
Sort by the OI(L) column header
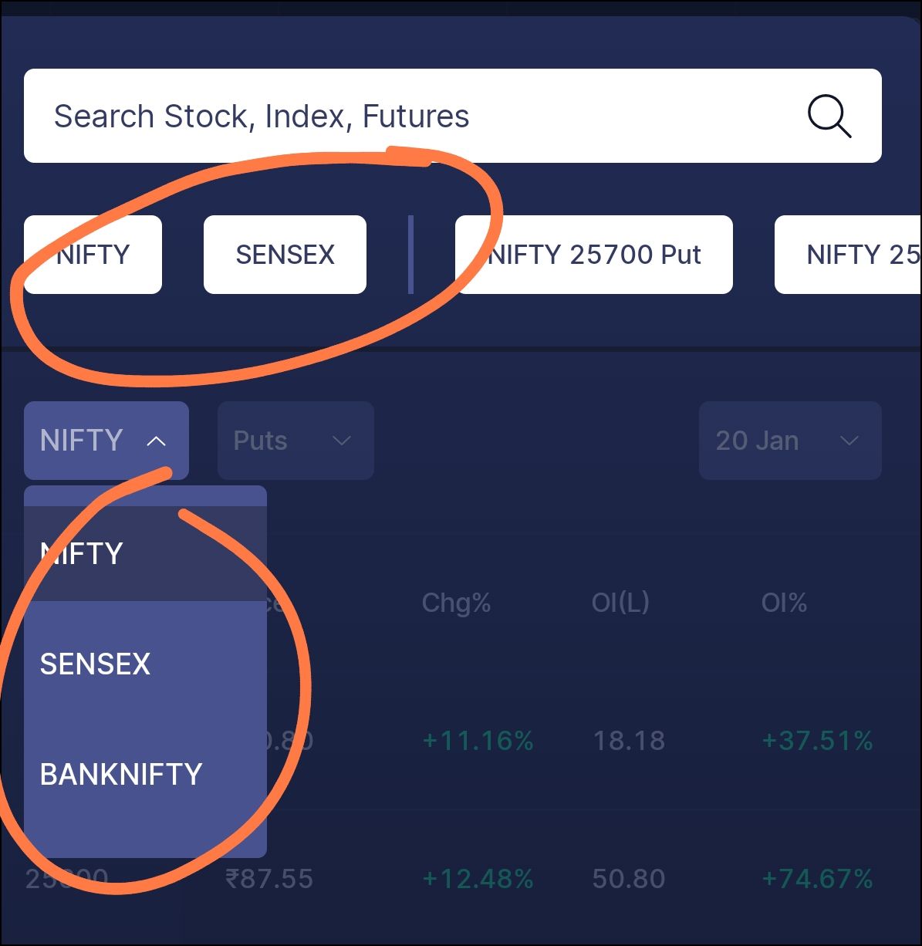(x=620, y=602)
